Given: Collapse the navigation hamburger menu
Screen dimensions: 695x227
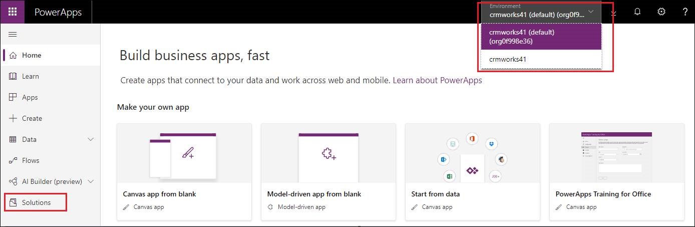Looking at the screenshot, I should (x=13, y=34).
